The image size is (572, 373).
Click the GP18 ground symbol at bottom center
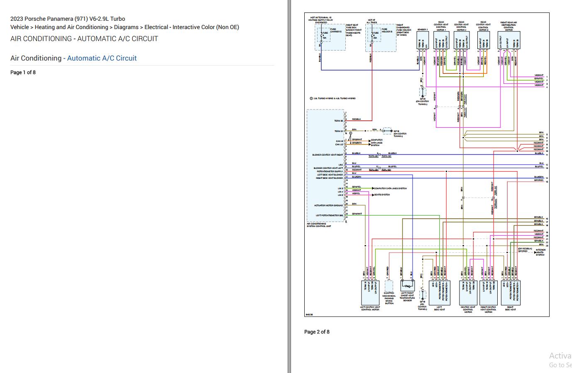pyautogui.click(x=422, y=295)
